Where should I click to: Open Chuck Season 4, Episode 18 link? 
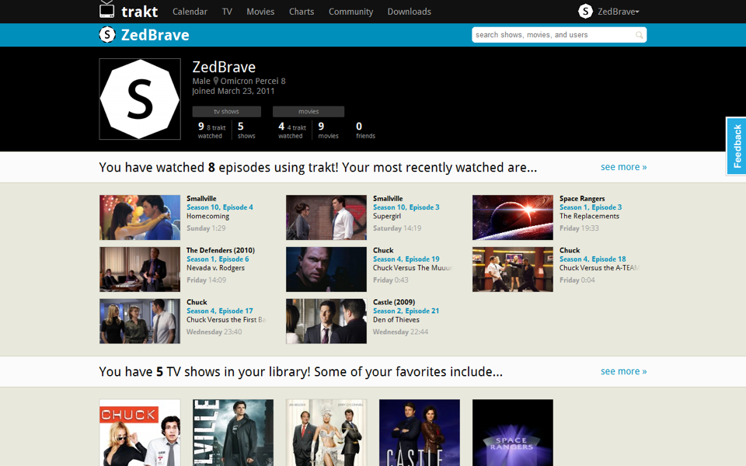(593, 259)
